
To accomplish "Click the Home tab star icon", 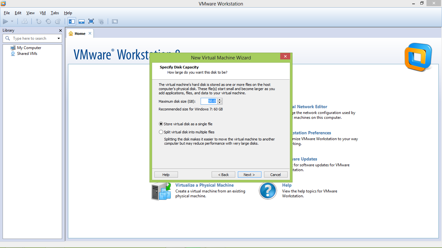I will (71, 33).
